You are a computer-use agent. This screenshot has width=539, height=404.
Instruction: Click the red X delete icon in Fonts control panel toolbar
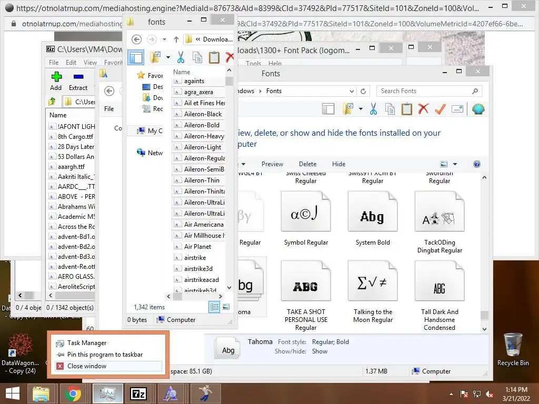click(424, 109)
